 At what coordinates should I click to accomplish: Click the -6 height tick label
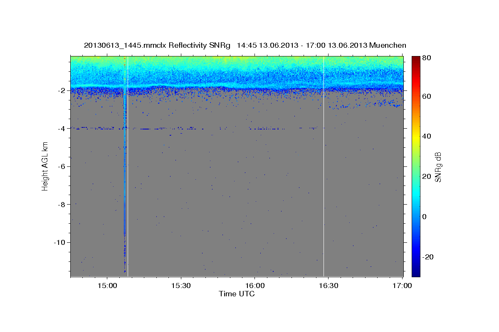[61, 166]
